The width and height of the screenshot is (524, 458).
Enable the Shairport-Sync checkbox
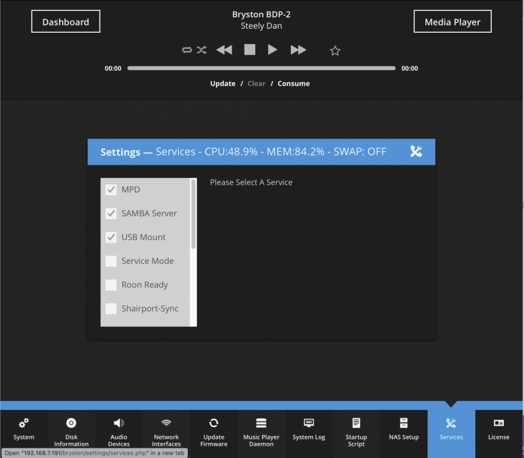pyautogui.click(x=111, y=309)
